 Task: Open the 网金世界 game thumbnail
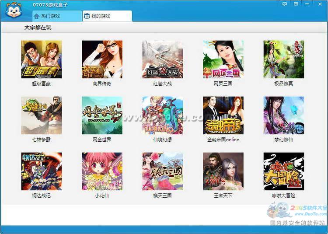[x=102, y=115]
